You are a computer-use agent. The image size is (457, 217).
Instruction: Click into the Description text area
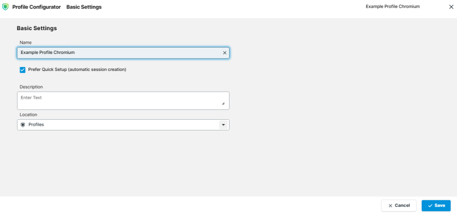[x=119, y=101]
